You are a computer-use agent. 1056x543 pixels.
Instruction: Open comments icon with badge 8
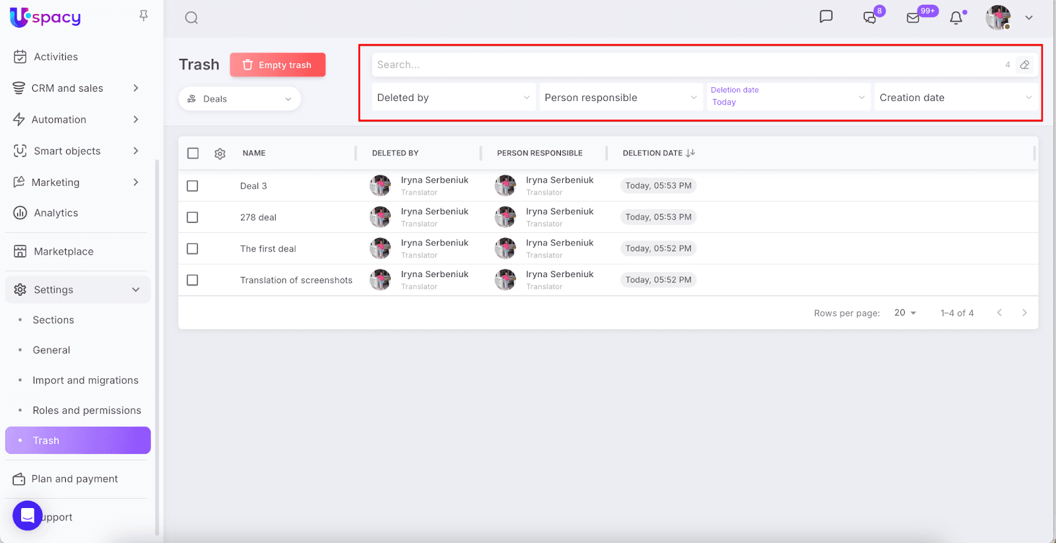[x=871, y=18]
